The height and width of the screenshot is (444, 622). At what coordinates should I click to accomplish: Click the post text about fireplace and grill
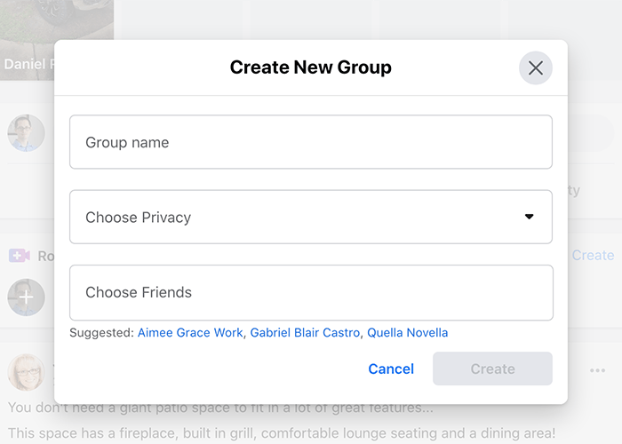pos(282,433)
